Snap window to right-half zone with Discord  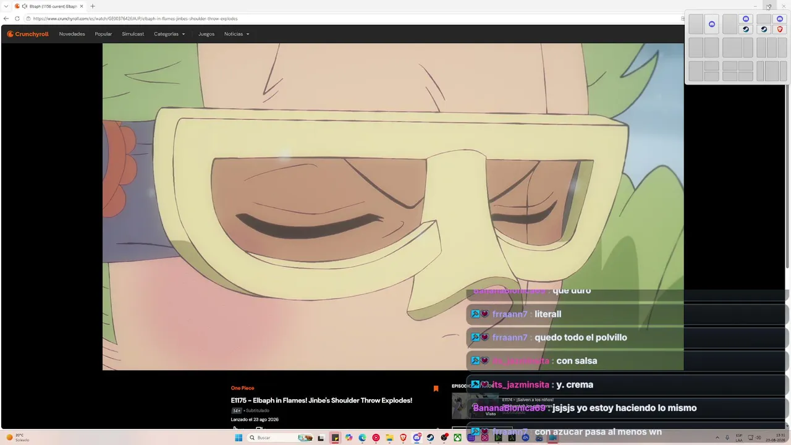[x=712, y=24]
